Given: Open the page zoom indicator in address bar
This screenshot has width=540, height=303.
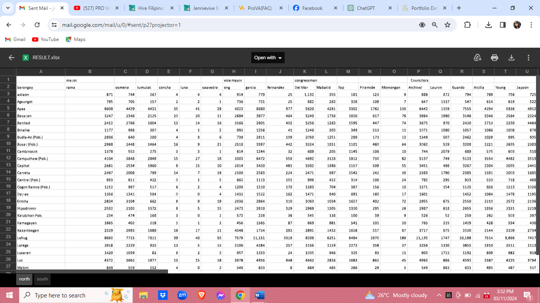Looking at the screenshot, I should pyautogui.click(x=435, y=25).
